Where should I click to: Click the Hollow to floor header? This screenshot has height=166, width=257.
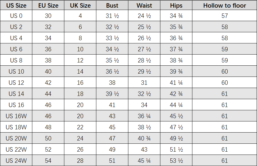click(225, 6)
